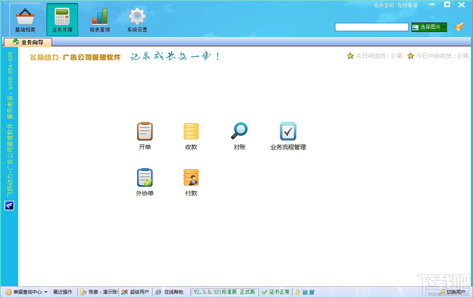
Task: Click the blue arrow sidebar icon
Action: (x=9, y=205)
